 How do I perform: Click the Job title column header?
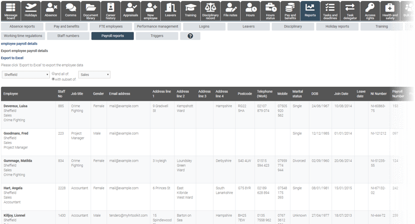coord(77,94)
